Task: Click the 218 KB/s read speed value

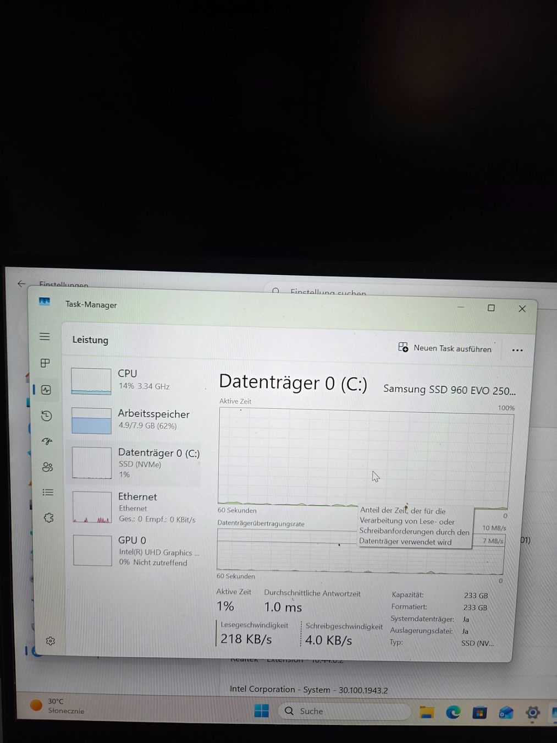Action: point(246,639)
